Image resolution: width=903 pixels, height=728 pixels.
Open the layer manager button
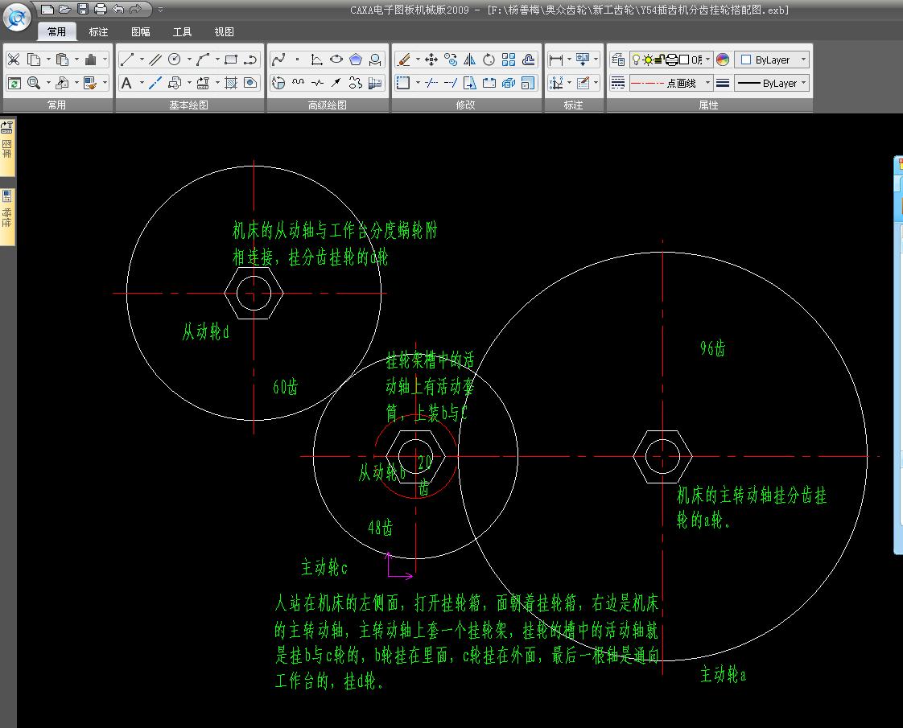[618, 60]
